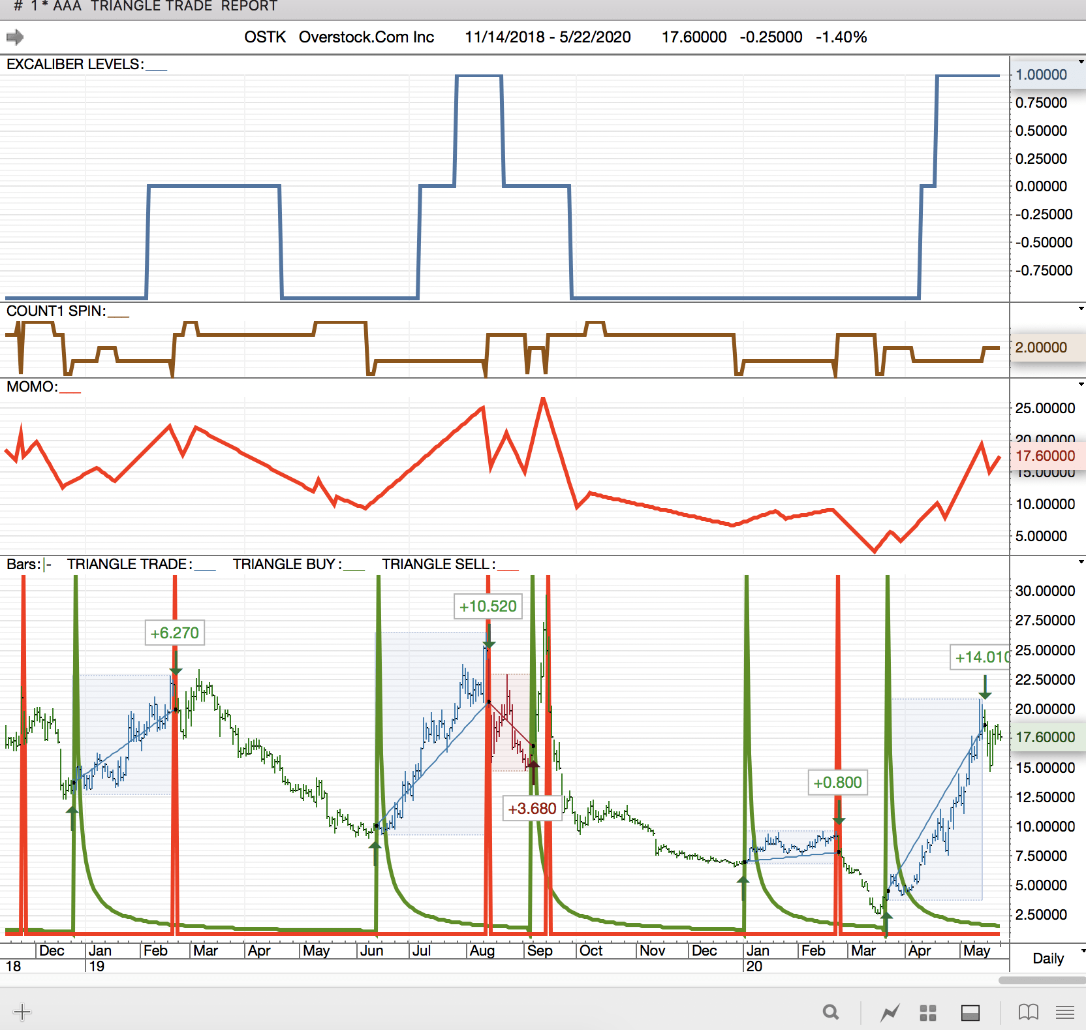Click the line chart icon in bottom toolbar
1086x1030 pixels.
890,1012
